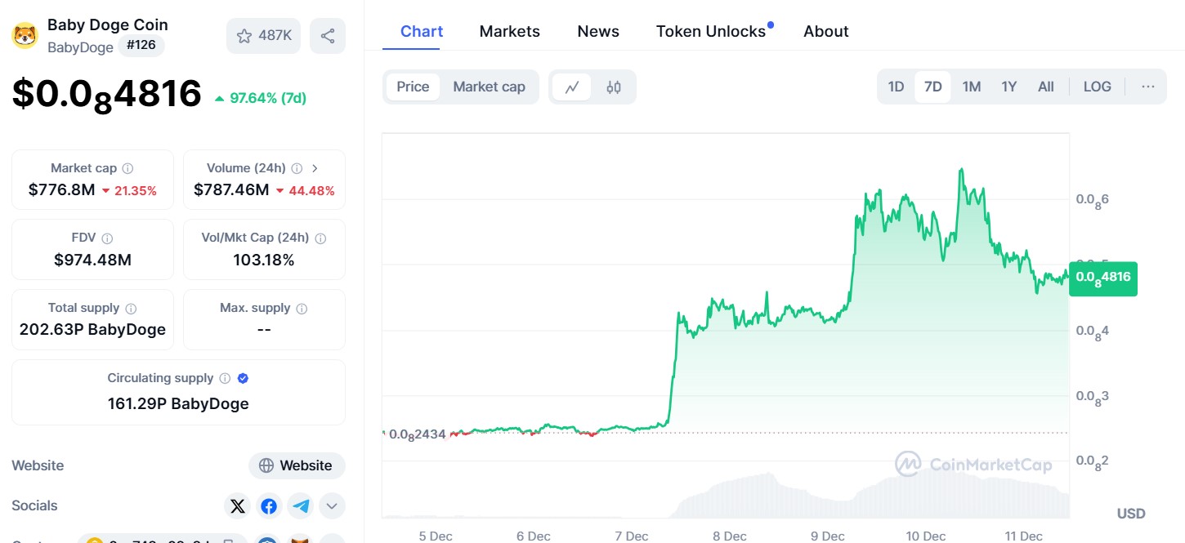The width and height of the screenshot is (1185, 543).
Task: Click the Market cap info icon
Action: (x=127, y=168)
